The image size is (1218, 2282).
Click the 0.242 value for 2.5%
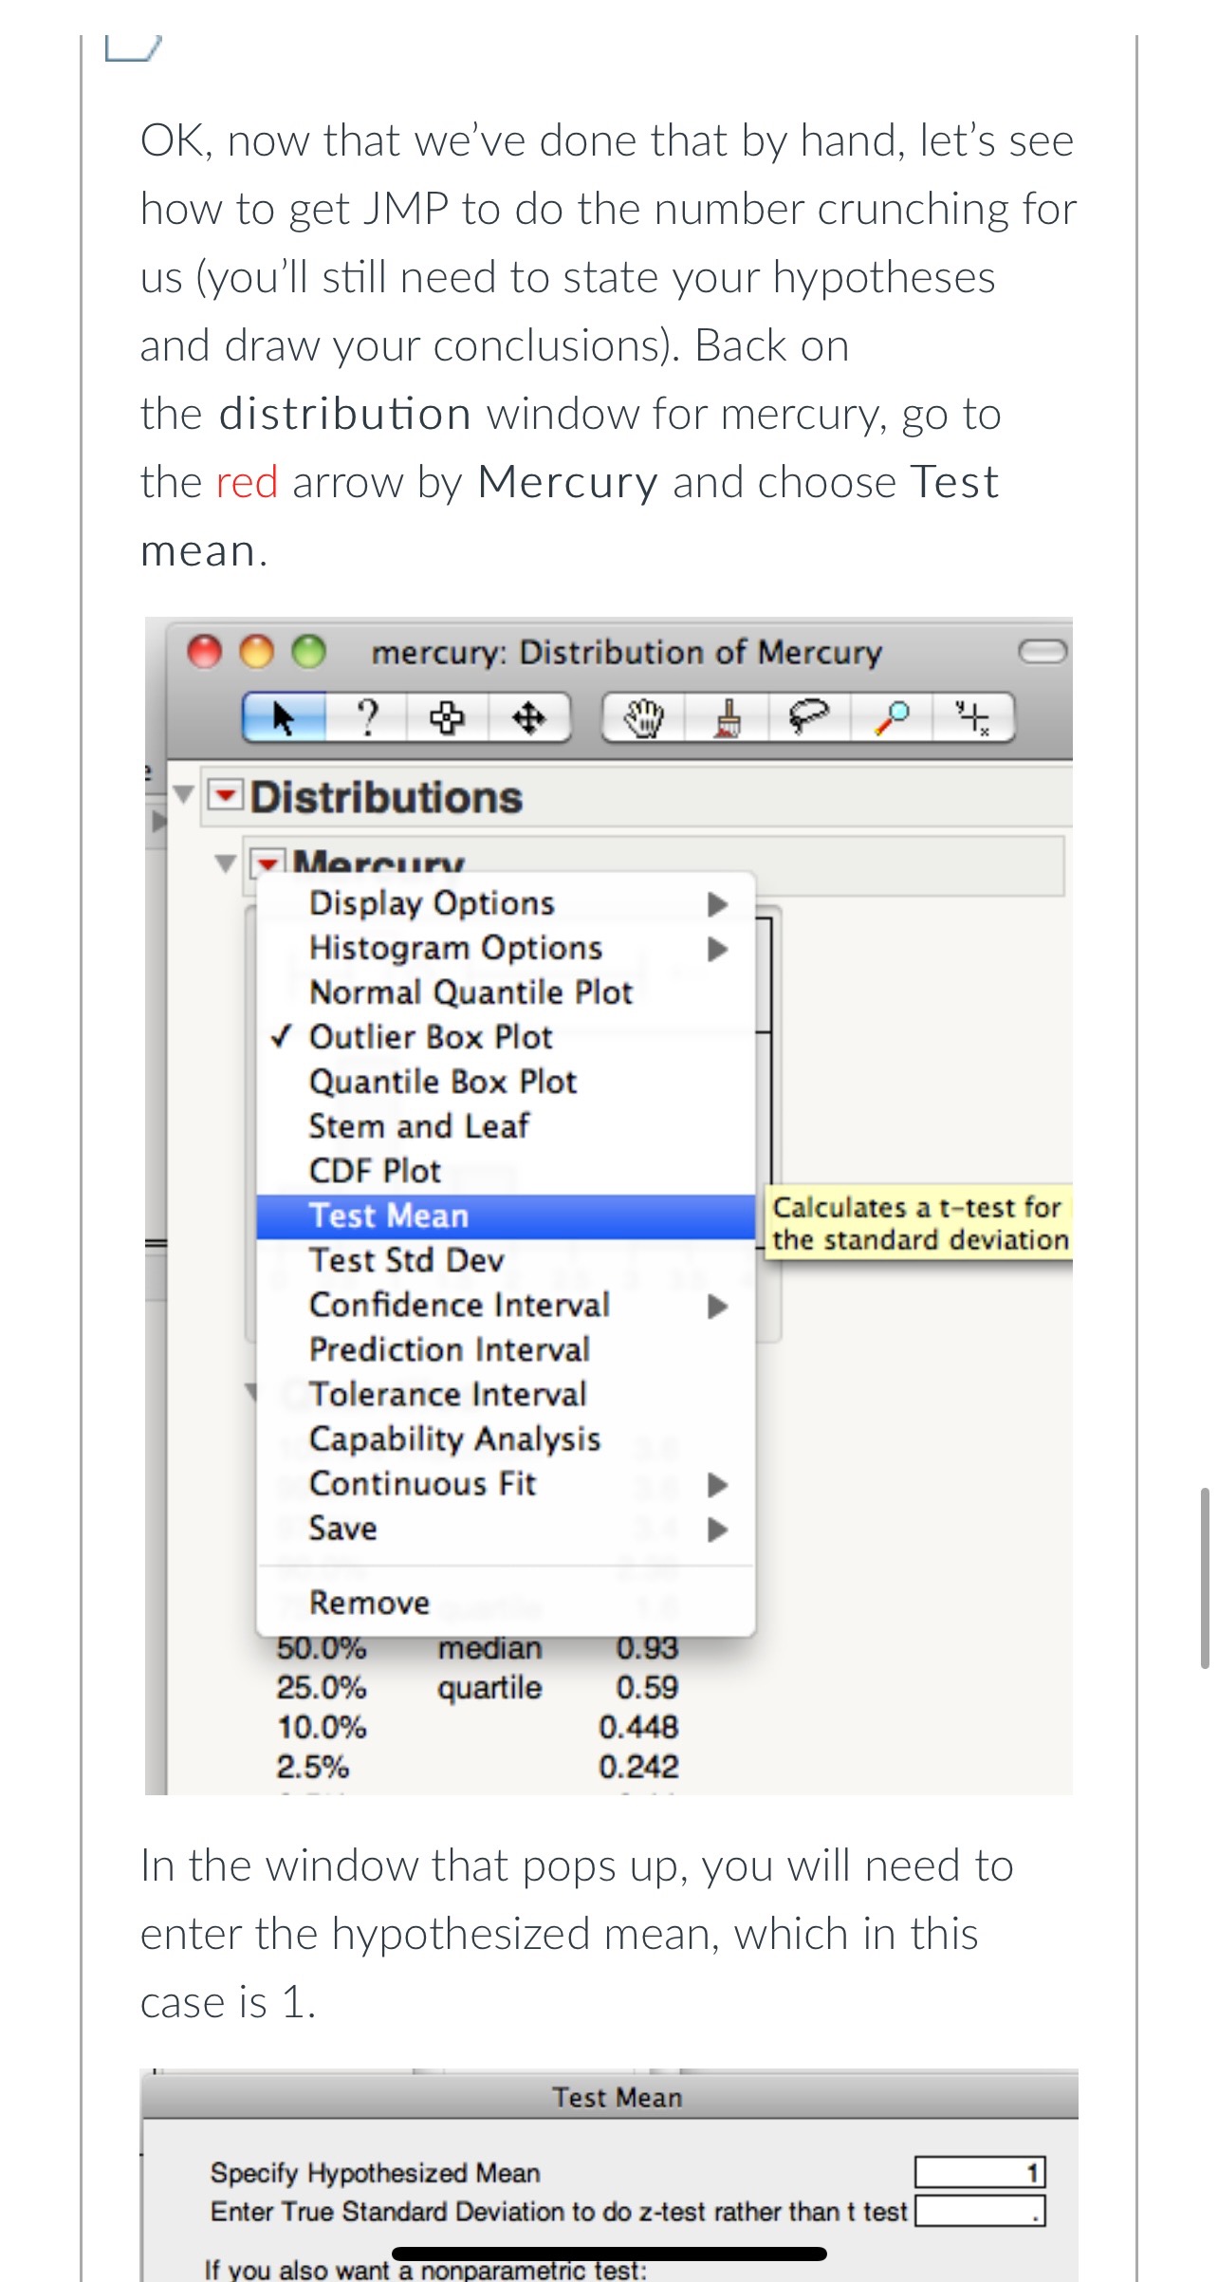click(x=638, y=1767)
